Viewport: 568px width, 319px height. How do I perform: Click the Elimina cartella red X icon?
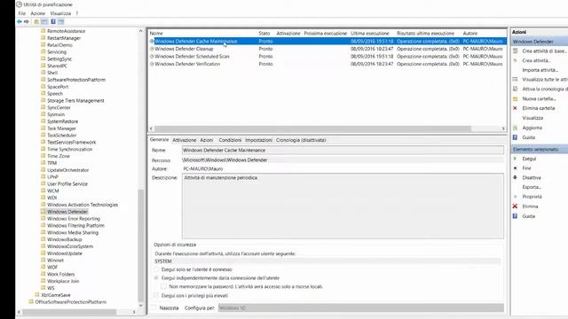(x=515, y=108)
